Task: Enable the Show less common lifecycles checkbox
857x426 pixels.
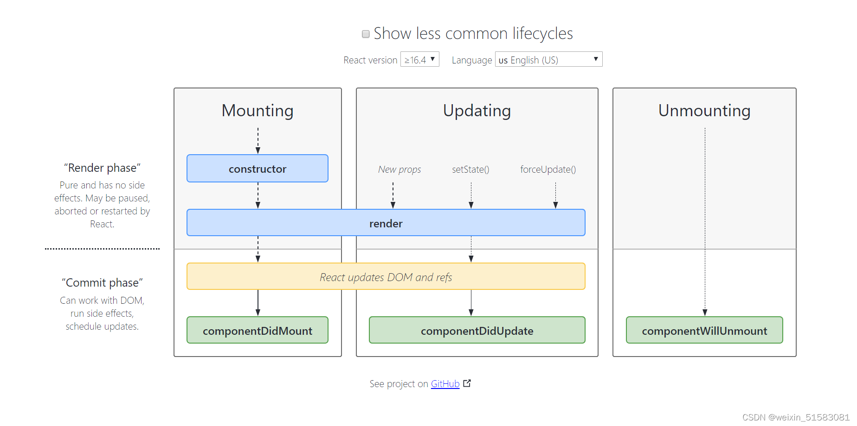Action: [x=366, y=34]
